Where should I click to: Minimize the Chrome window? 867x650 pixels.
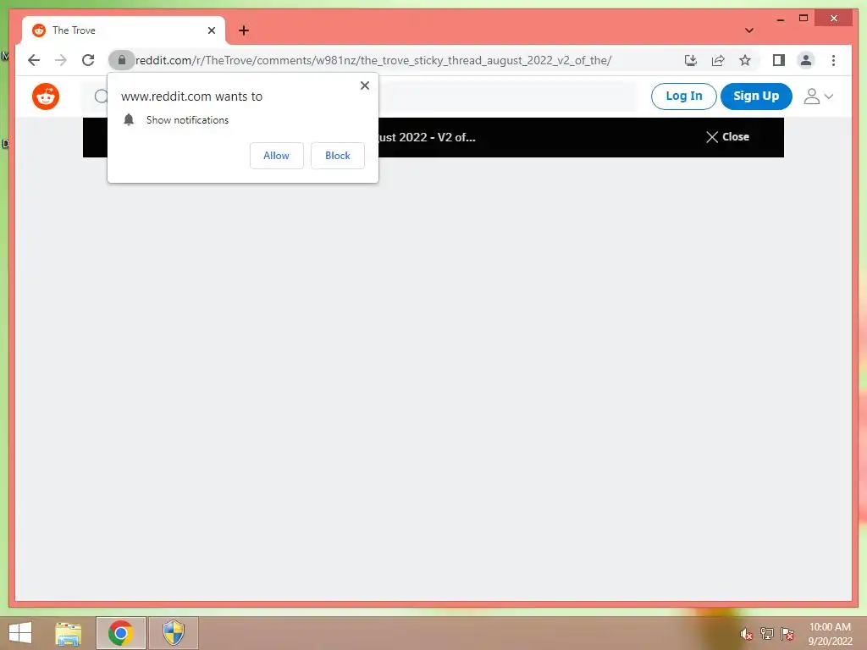click(x=780, y=19)
